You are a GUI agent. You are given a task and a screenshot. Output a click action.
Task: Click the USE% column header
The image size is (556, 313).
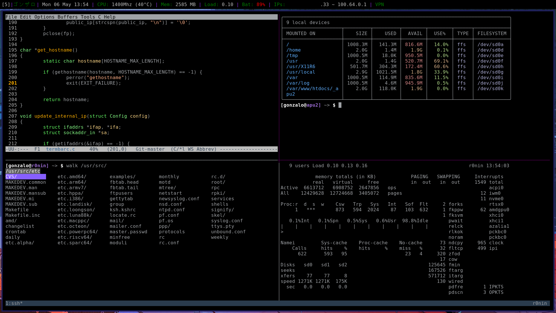point(440,34)
